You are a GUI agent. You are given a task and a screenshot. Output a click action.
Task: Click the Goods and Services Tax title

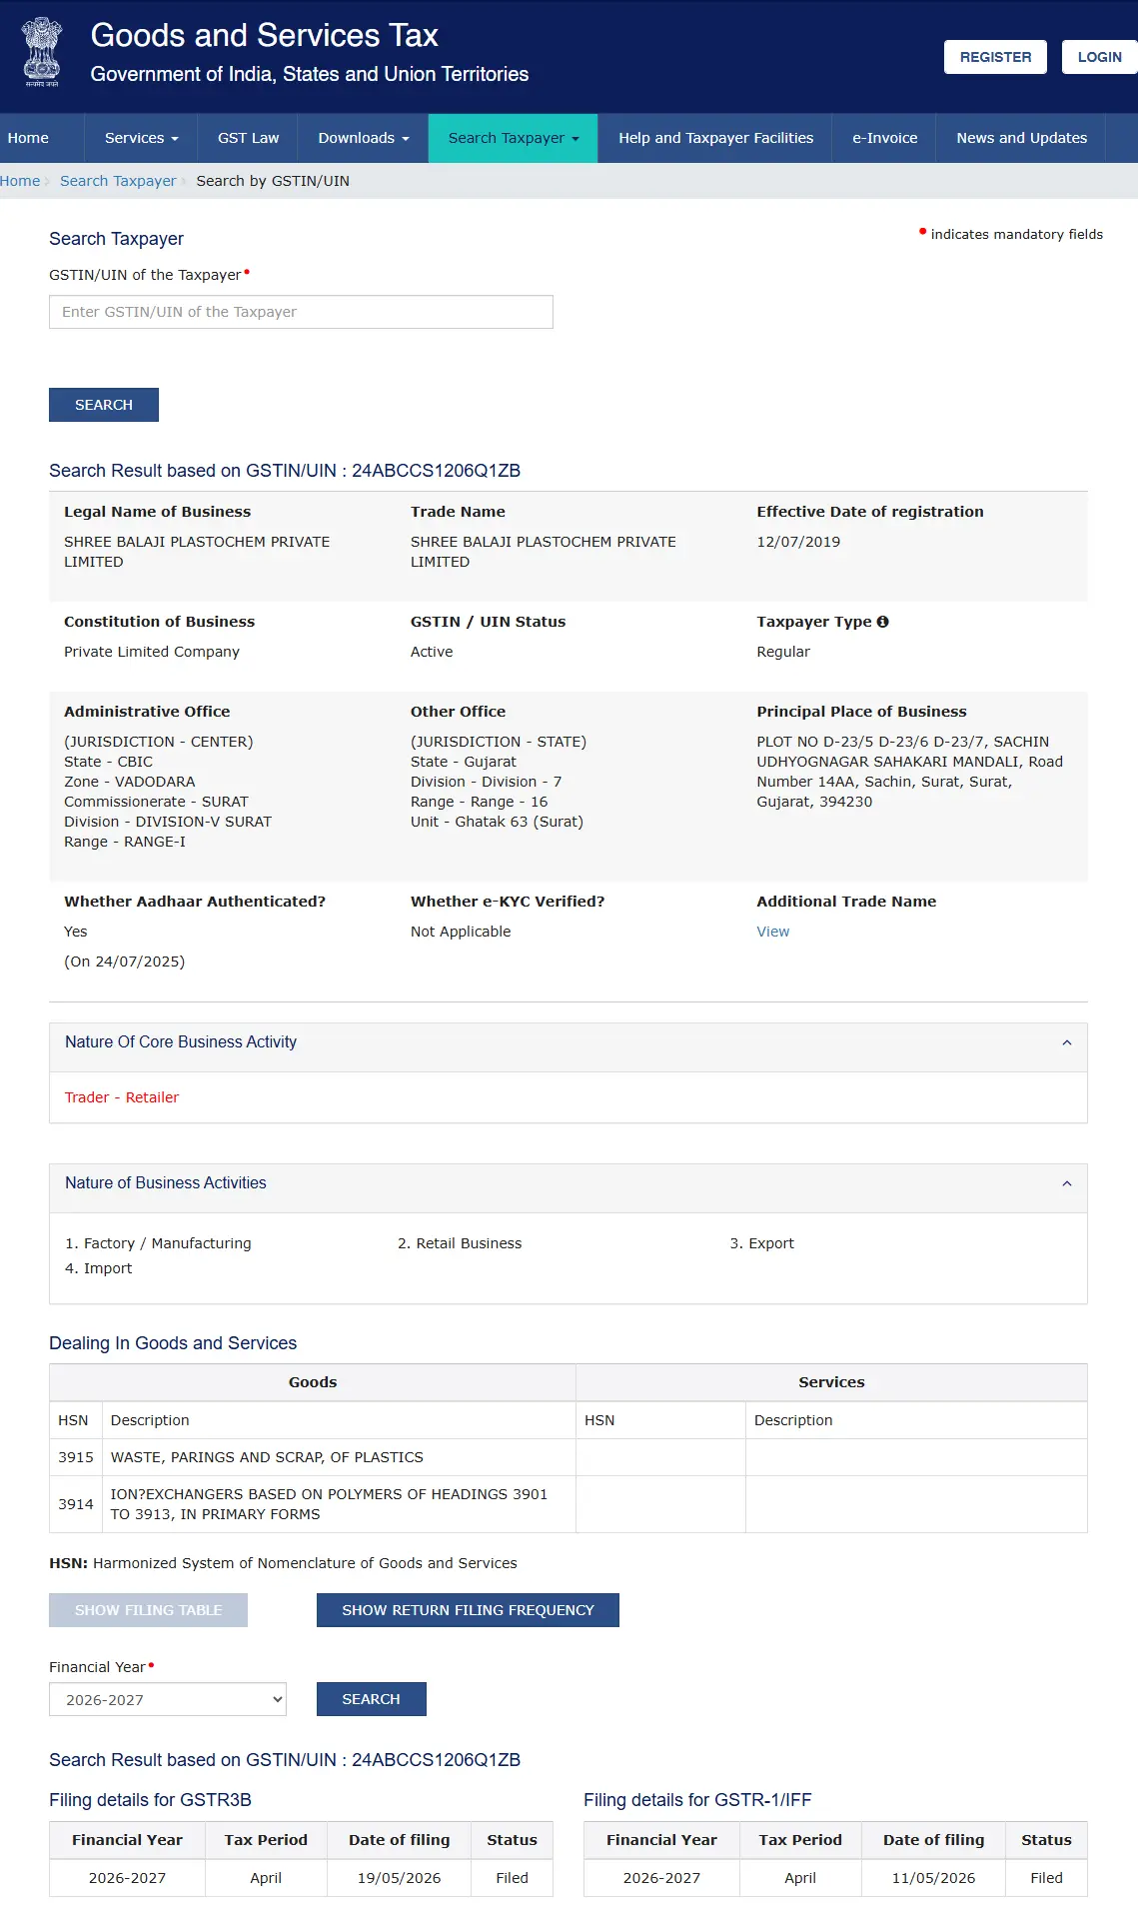tap(265, 35)
